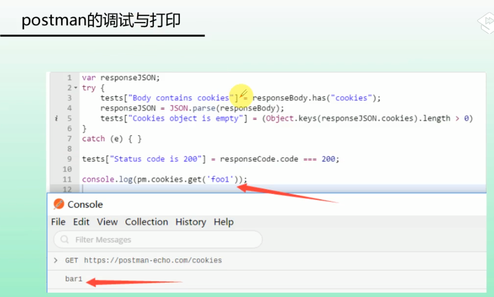This screenshot has width=494, height=297.
Task: Collapse the try block fold arrow on line 2
Action: [76, 88]
